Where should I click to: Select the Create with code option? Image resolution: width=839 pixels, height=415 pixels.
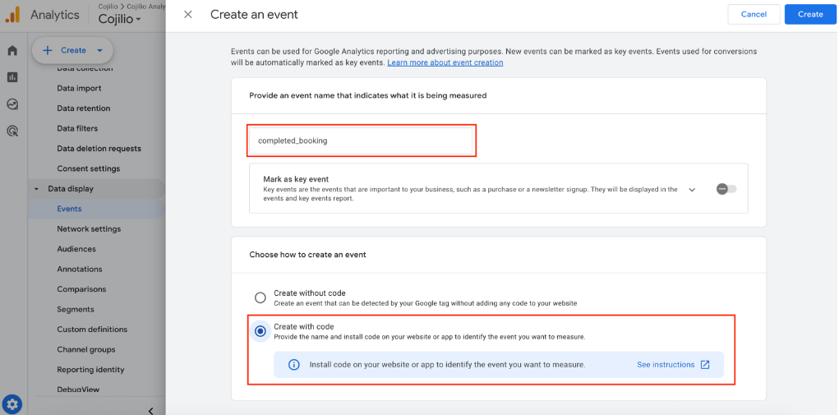260,331
